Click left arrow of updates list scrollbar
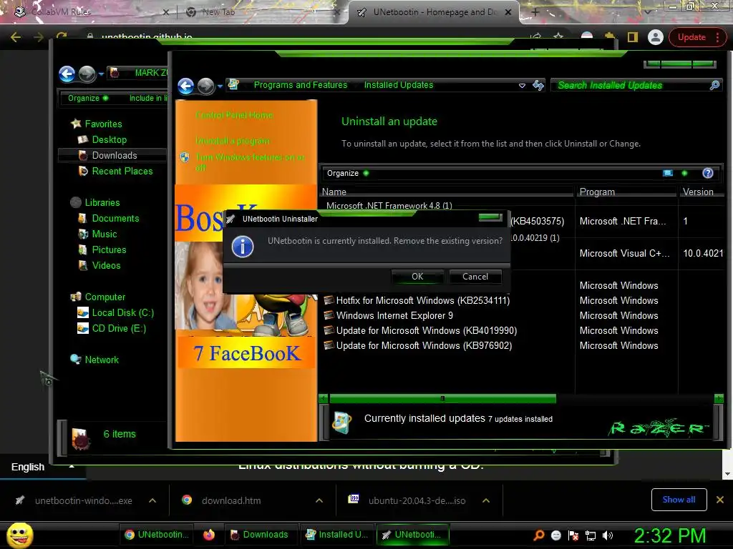733x549 pixels. [x=323, y=399]
